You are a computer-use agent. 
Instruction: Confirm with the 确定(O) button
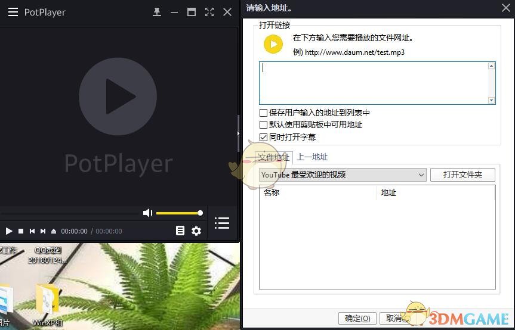(x=357, y=318)
